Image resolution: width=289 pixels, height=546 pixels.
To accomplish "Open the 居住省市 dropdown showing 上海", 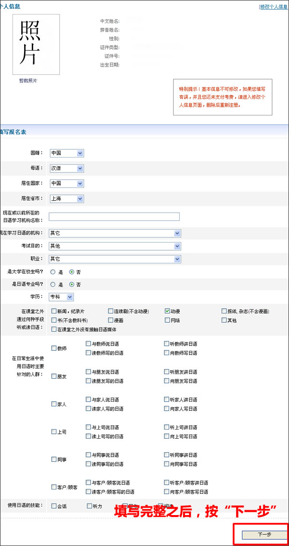I will [x=67, y=199].
